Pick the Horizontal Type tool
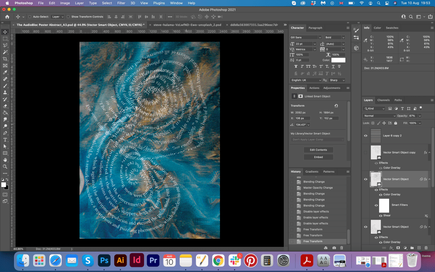This screenshot has height=272, width=435. click(x=5, y=139)
